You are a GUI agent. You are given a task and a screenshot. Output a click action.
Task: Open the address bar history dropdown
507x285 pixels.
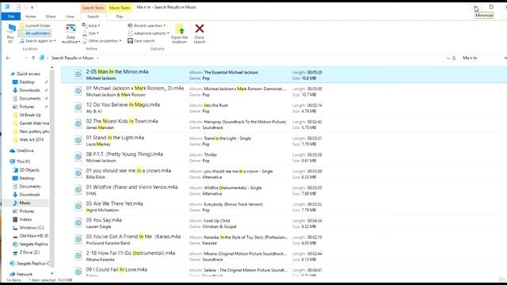448,58
